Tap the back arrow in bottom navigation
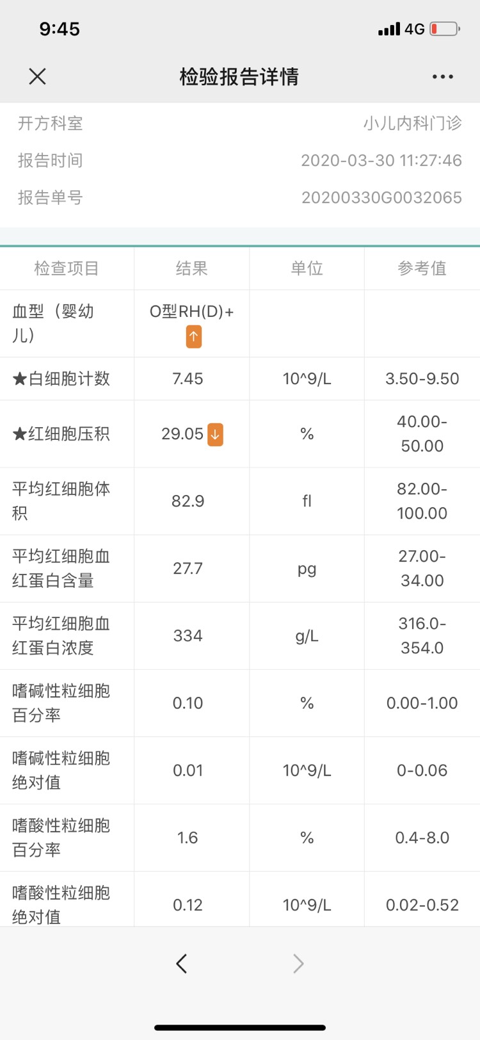The image size is (480, 1040). point(182,963)
